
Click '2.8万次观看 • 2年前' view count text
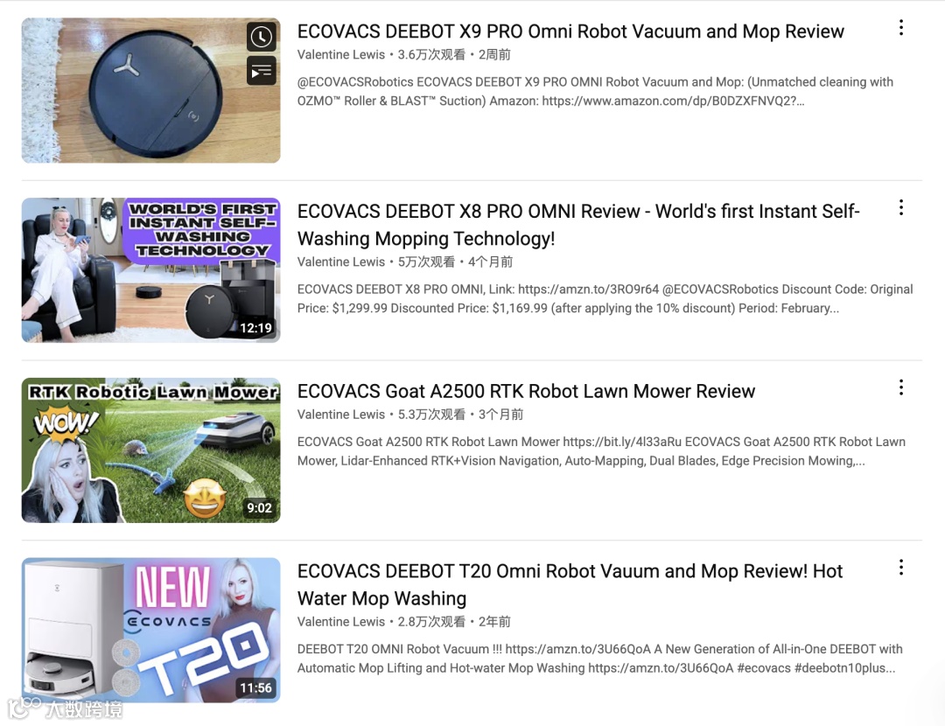coord(454,622)
